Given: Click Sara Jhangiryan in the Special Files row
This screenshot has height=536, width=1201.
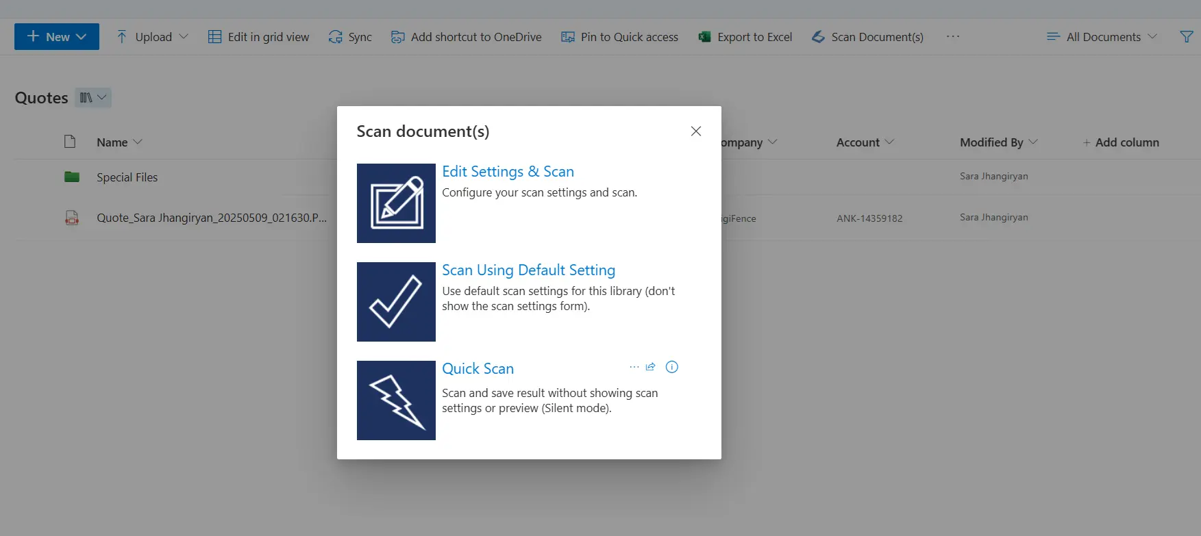Looking at the screenshot, I should (993, 176).
